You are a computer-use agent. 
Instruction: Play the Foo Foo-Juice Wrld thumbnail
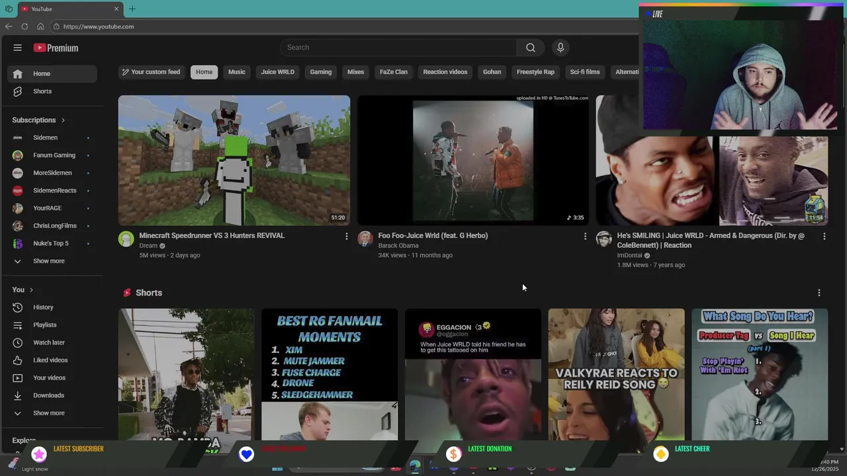[x=473, y=161]
